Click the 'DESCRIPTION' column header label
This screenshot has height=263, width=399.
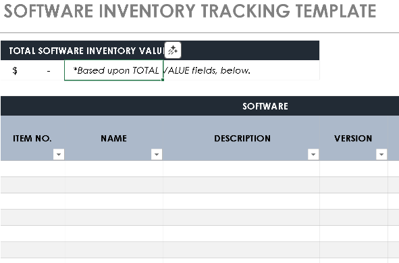(242, 139)
